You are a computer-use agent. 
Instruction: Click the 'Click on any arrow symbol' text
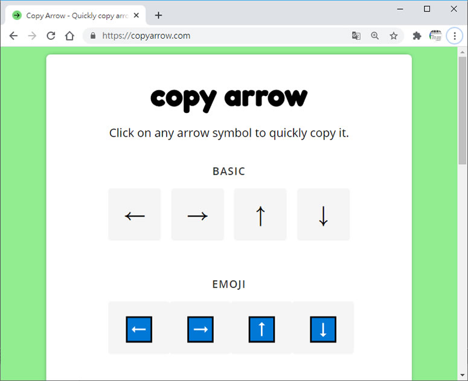click(x=229, y=133)
